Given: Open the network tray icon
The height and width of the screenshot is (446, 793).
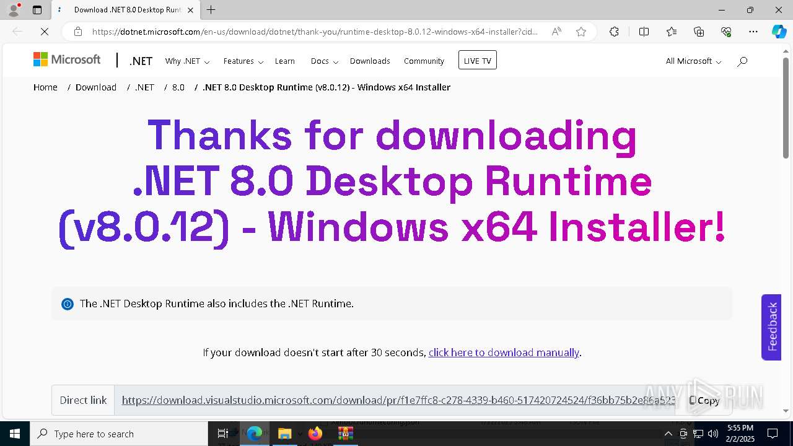Looking at the screenshot, I should [698, 434].
